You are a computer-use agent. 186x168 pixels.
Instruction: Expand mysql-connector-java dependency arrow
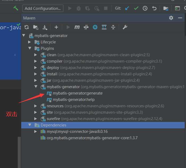pos(35,132)
